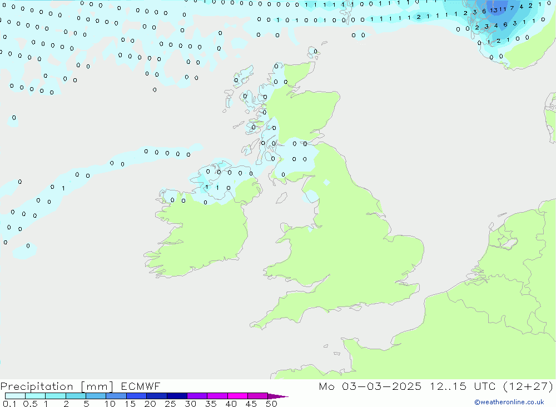
Task: Click the "ECMWF" model label
Action: point(141,386)
